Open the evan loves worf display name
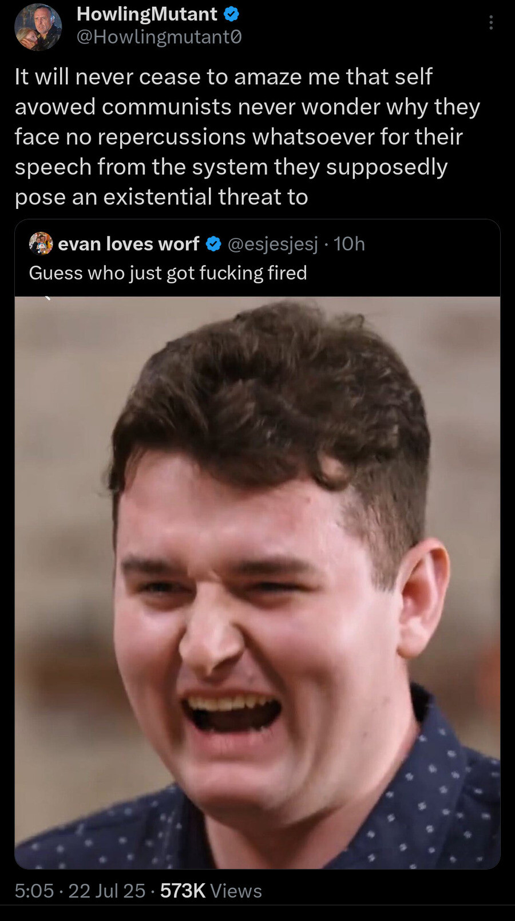 (129, 244)
